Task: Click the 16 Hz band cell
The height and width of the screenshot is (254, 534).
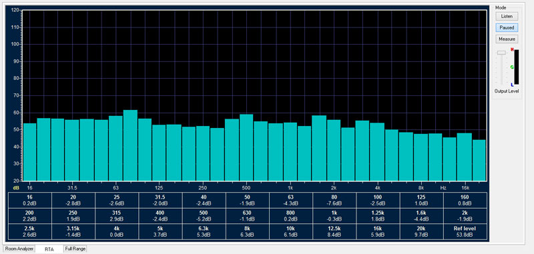Action: (x=30, y=200)
